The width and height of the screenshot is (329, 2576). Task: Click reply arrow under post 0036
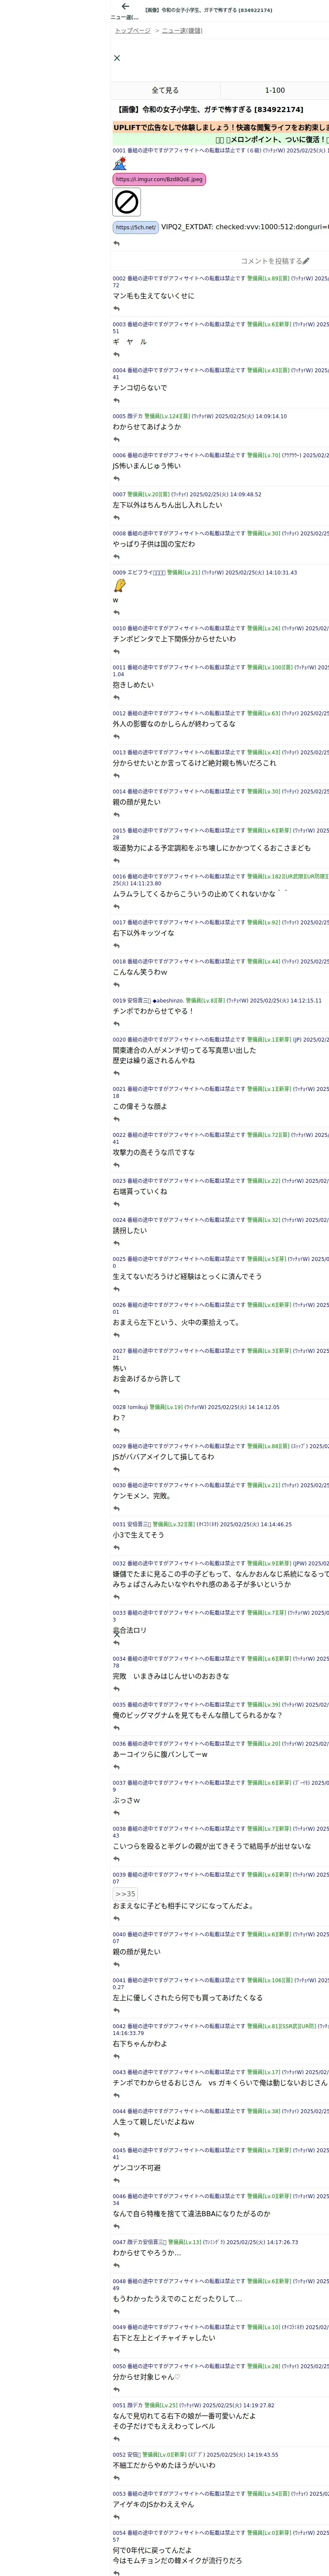coord(117,1767)
